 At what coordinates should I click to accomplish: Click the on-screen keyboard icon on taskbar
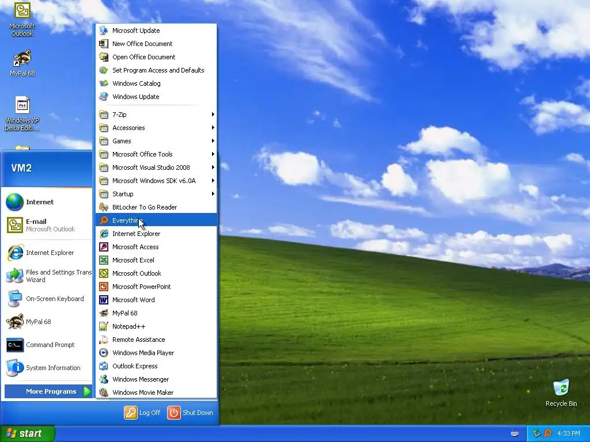[515, 433]
